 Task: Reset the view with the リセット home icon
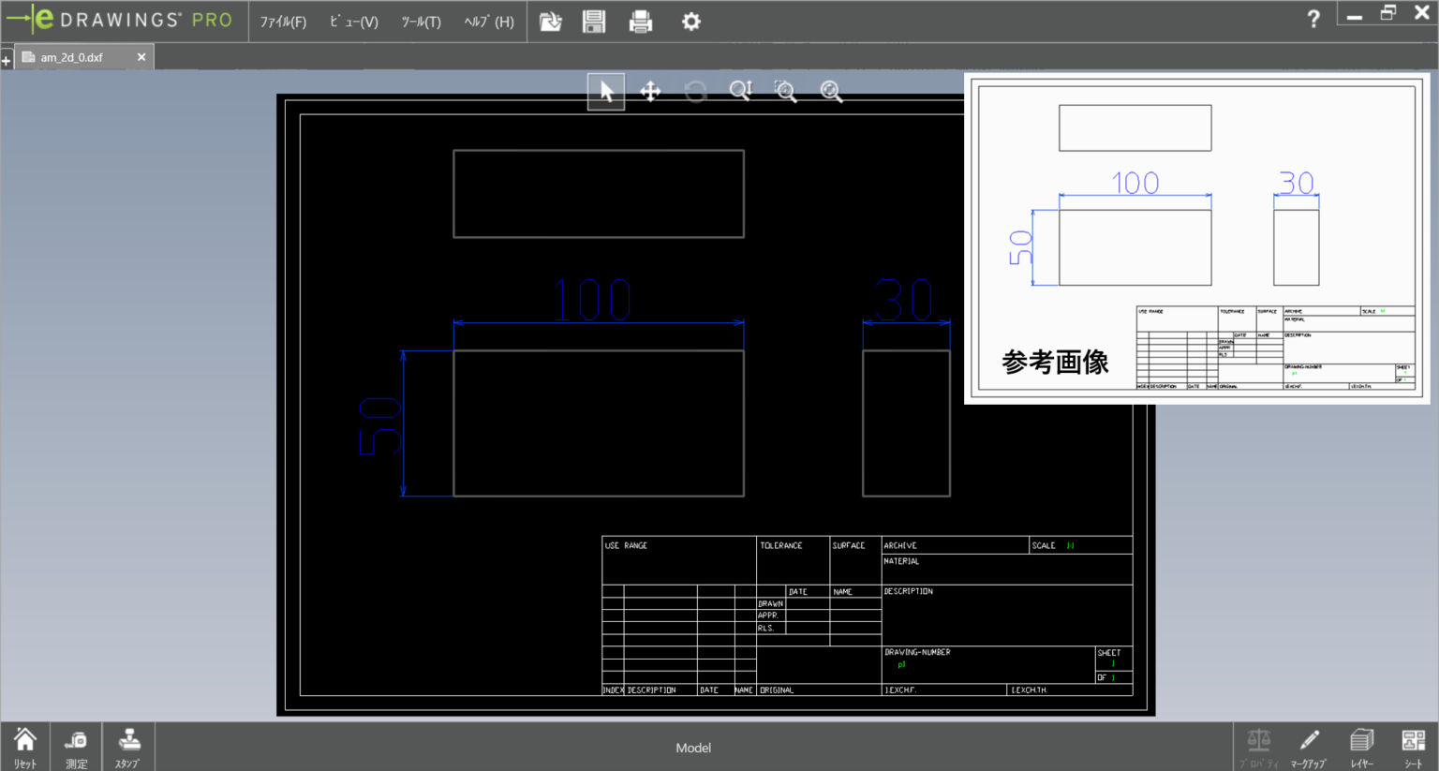pyautogui.click(x=24, y=745)
